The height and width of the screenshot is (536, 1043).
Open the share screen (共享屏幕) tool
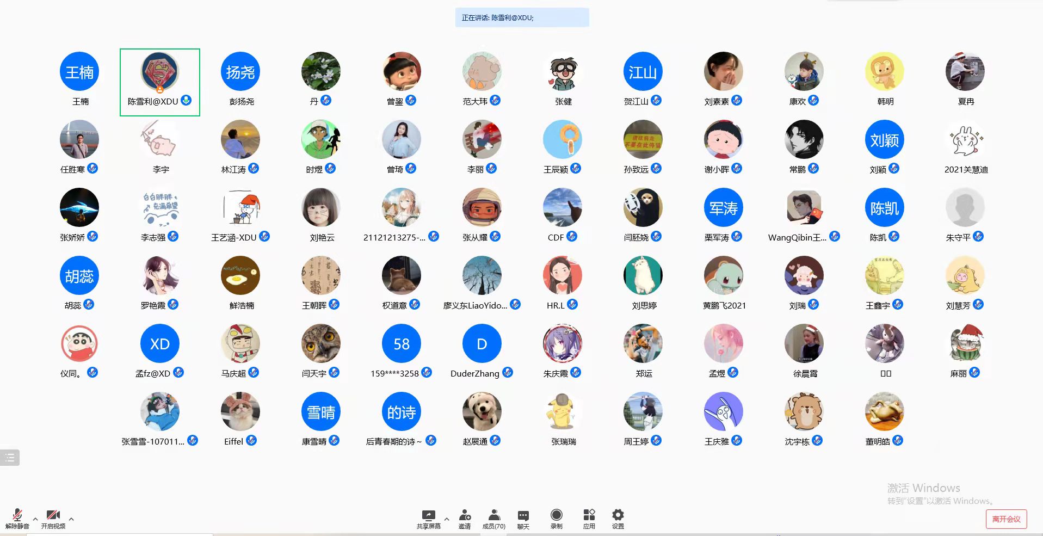tap(428, 517)
